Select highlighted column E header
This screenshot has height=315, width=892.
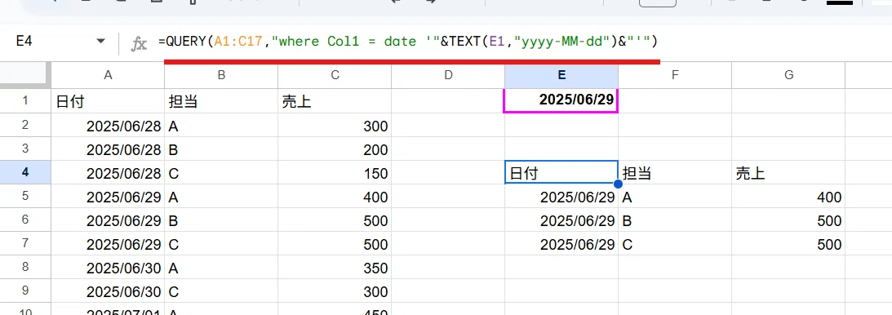(x=561, y=75)
